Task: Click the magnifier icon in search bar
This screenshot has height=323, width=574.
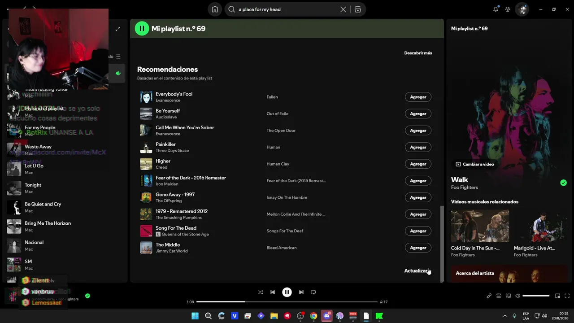Action: [231, 9]
